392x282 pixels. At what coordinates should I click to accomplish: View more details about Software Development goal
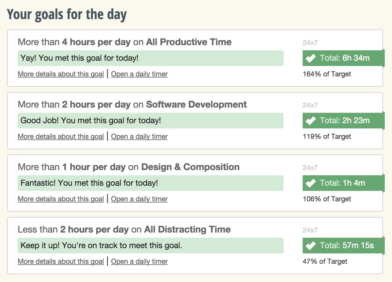click(x=61, y=137)
